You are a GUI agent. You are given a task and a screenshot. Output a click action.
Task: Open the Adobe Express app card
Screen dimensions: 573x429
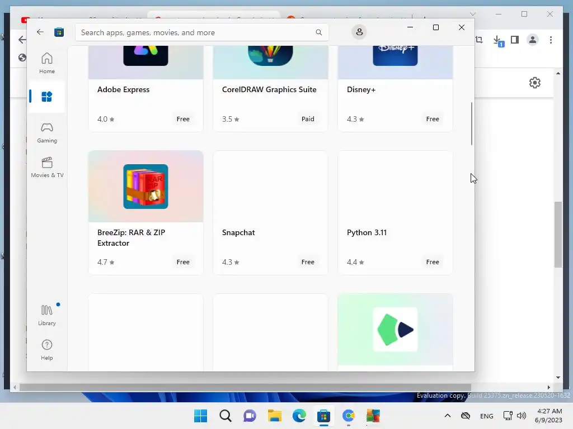click(145, 89)
